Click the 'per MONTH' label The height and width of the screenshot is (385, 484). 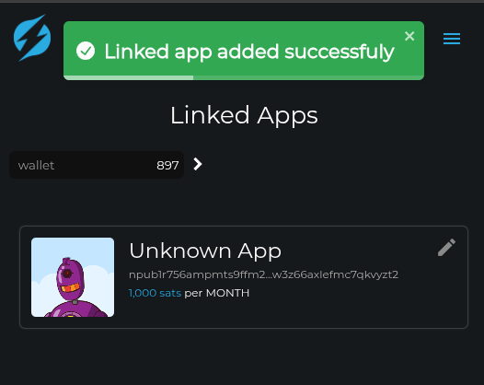click(216, 293)
